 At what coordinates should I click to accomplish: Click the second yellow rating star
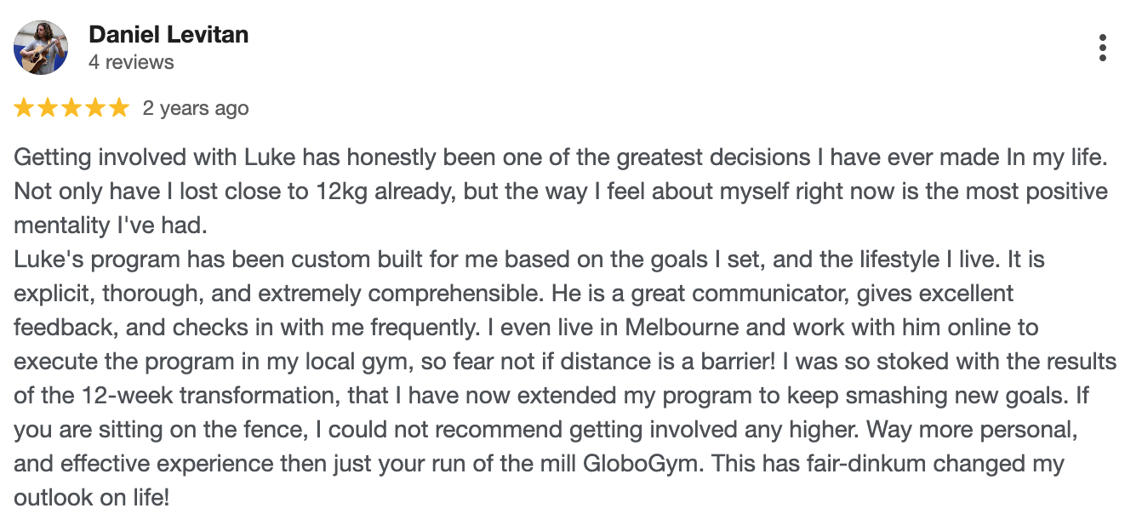point(48,108)
